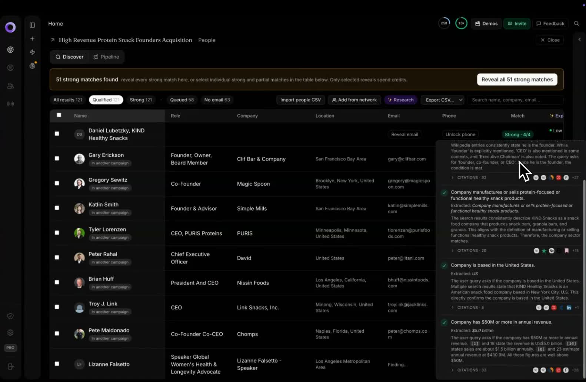Click the search name, company, email field
Screen dimensions: 586x382
pyautogui.click(x=516, y=100)
